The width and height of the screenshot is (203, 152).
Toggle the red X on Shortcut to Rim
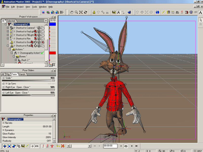(35, 39)
